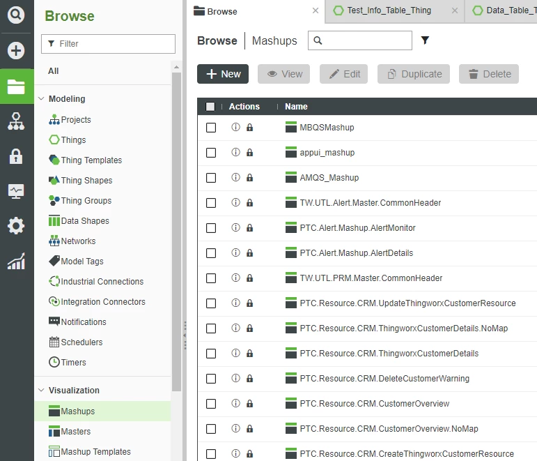Show info for appui_mashup
Image resolution: width=537 pixels, height=461 pixels.
[x=235, y=152]
